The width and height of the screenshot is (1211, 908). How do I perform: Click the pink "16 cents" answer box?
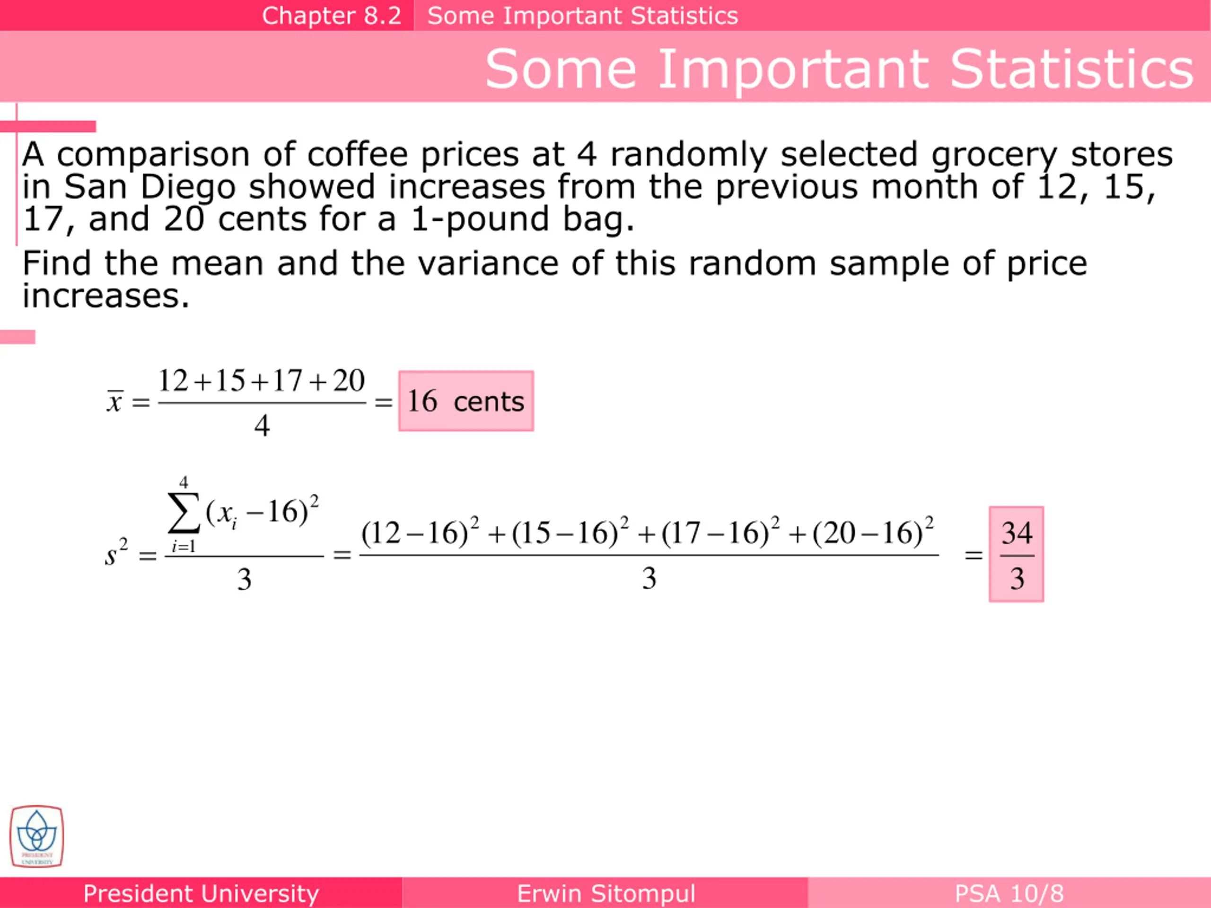(x=466, y=401)
